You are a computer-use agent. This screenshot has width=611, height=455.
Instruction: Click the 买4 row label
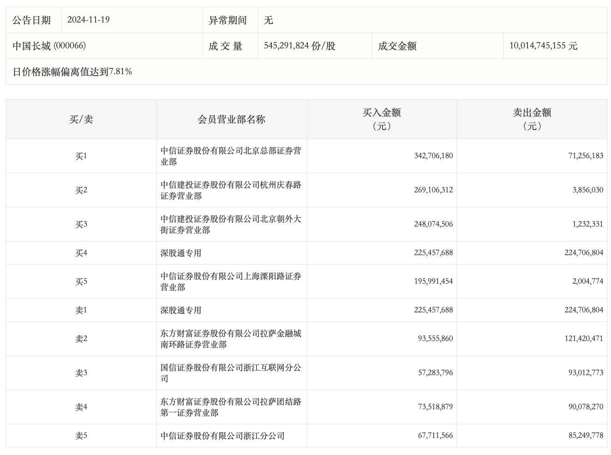81,253
